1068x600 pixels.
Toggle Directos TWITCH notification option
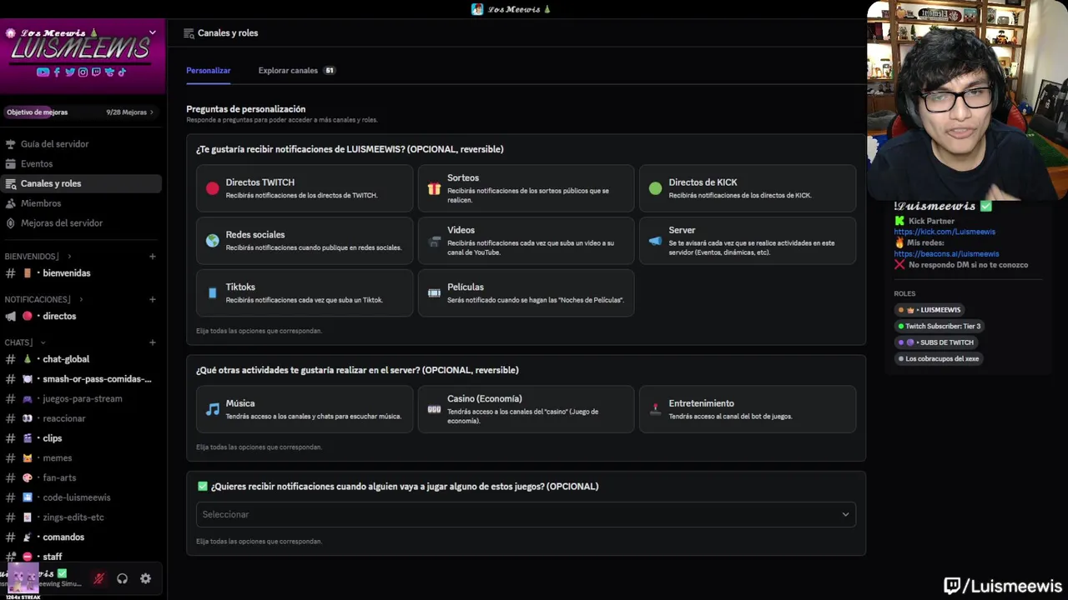305,188
